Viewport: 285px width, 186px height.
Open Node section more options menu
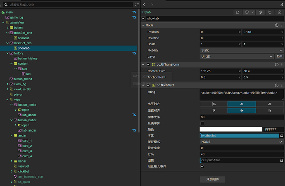pos(282,25)
